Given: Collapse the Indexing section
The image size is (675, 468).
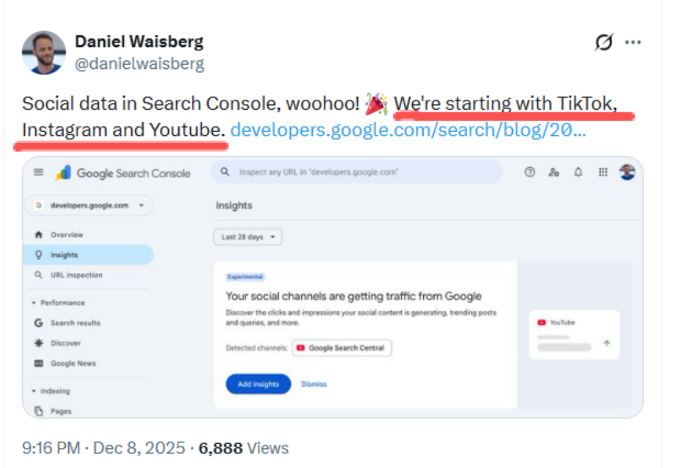Looking at the screenshot, I should coord(35,391).
